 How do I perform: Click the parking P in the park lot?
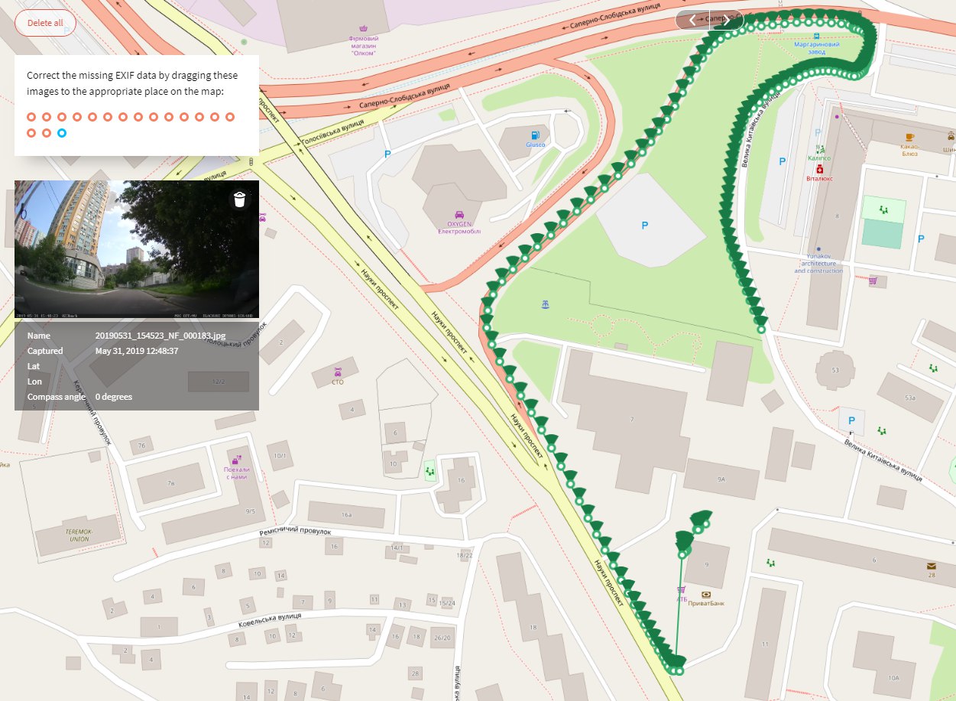pyautogui.click(x=644, y=226)
